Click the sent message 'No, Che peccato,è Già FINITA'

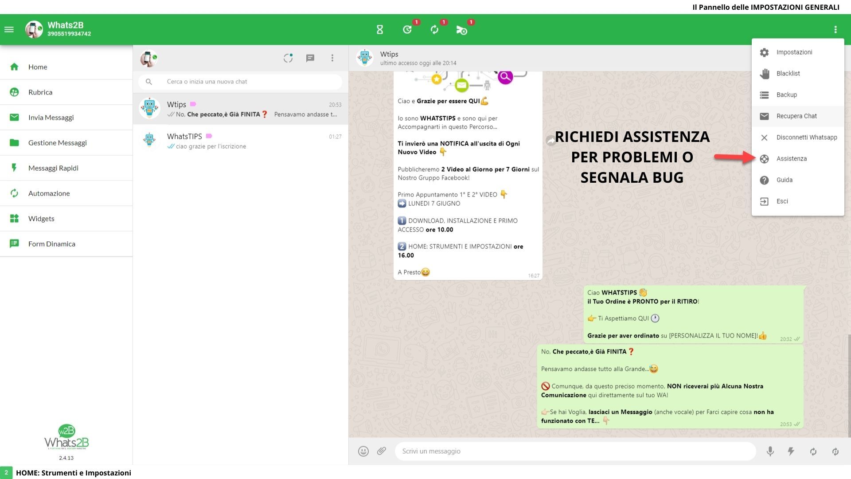tap(670, 386)
